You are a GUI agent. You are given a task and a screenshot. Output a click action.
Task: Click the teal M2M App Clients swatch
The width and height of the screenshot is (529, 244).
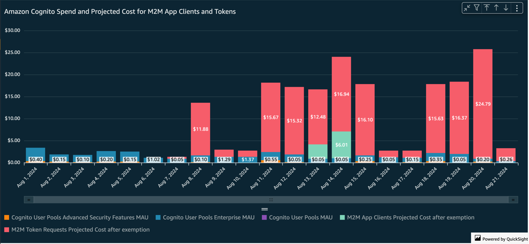[342, 217]
